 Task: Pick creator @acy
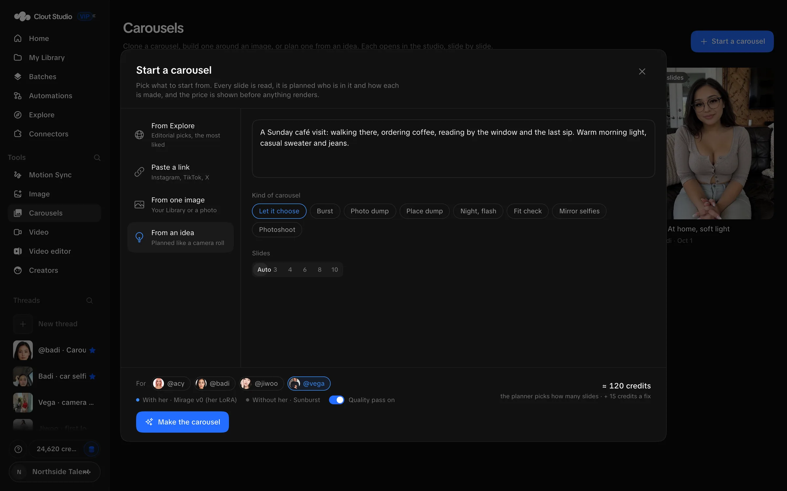pos(171,384)
